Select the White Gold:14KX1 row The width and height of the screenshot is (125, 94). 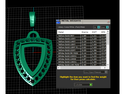[82, 62]
